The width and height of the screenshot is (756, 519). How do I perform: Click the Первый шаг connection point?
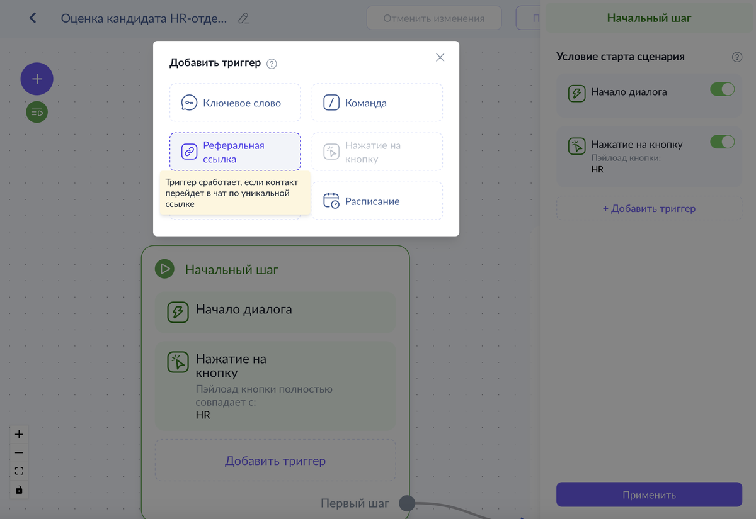pos(407,503)
